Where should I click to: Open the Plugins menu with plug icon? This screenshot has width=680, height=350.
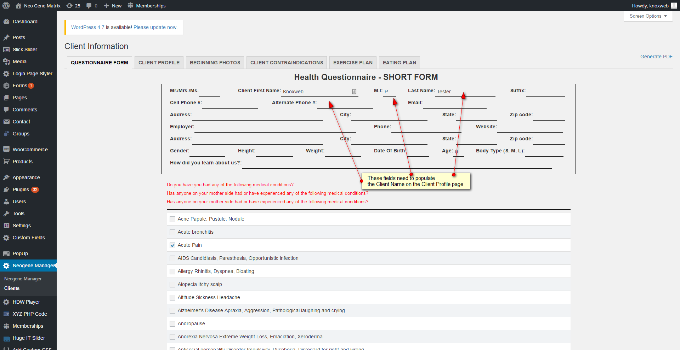tap(21, 189)
